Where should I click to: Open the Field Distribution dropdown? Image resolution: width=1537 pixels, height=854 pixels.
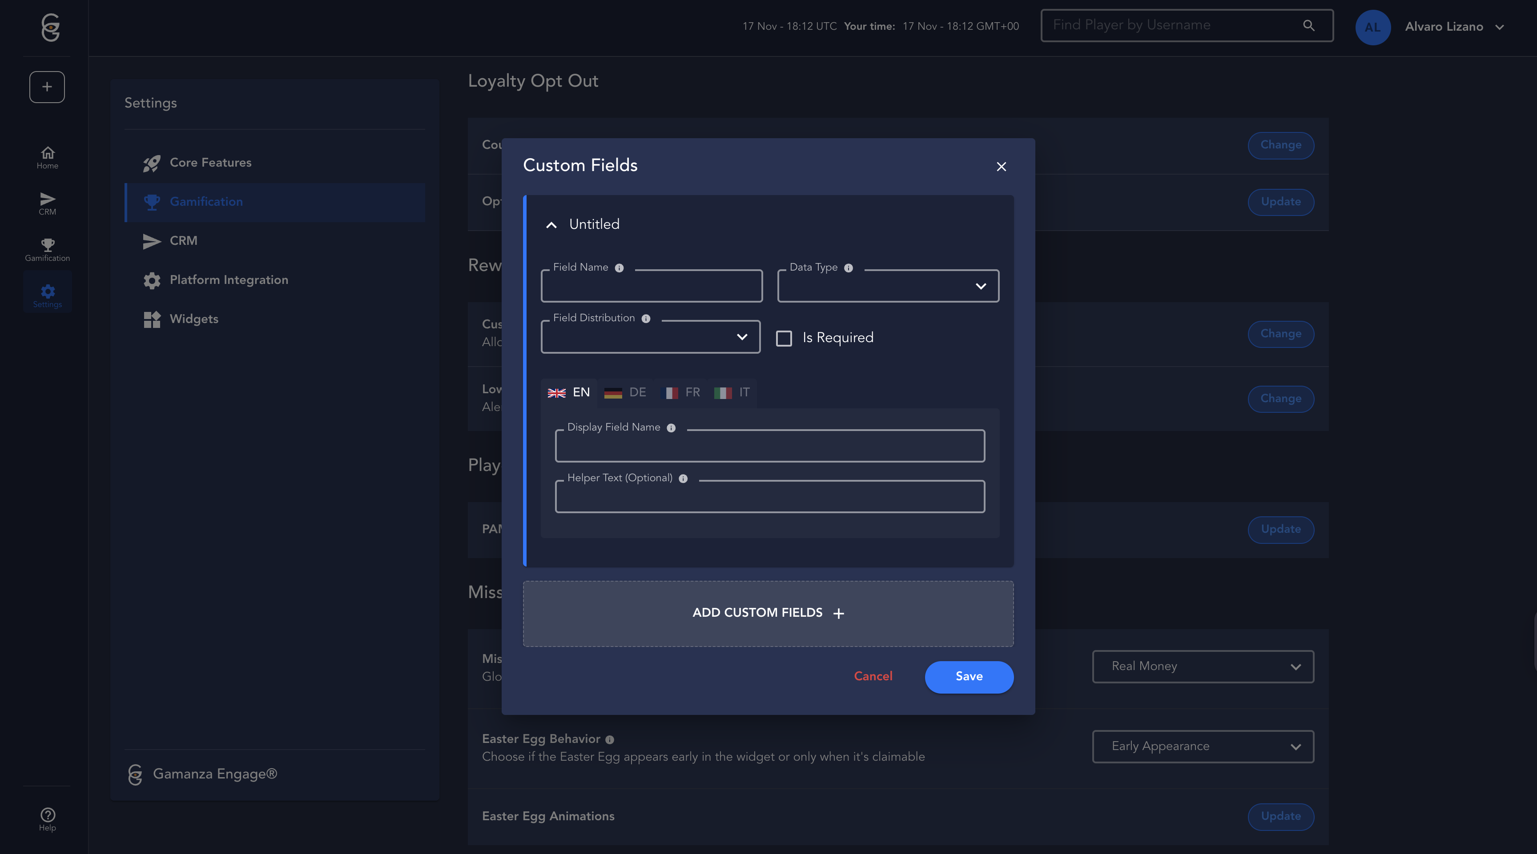click(650, 337)
